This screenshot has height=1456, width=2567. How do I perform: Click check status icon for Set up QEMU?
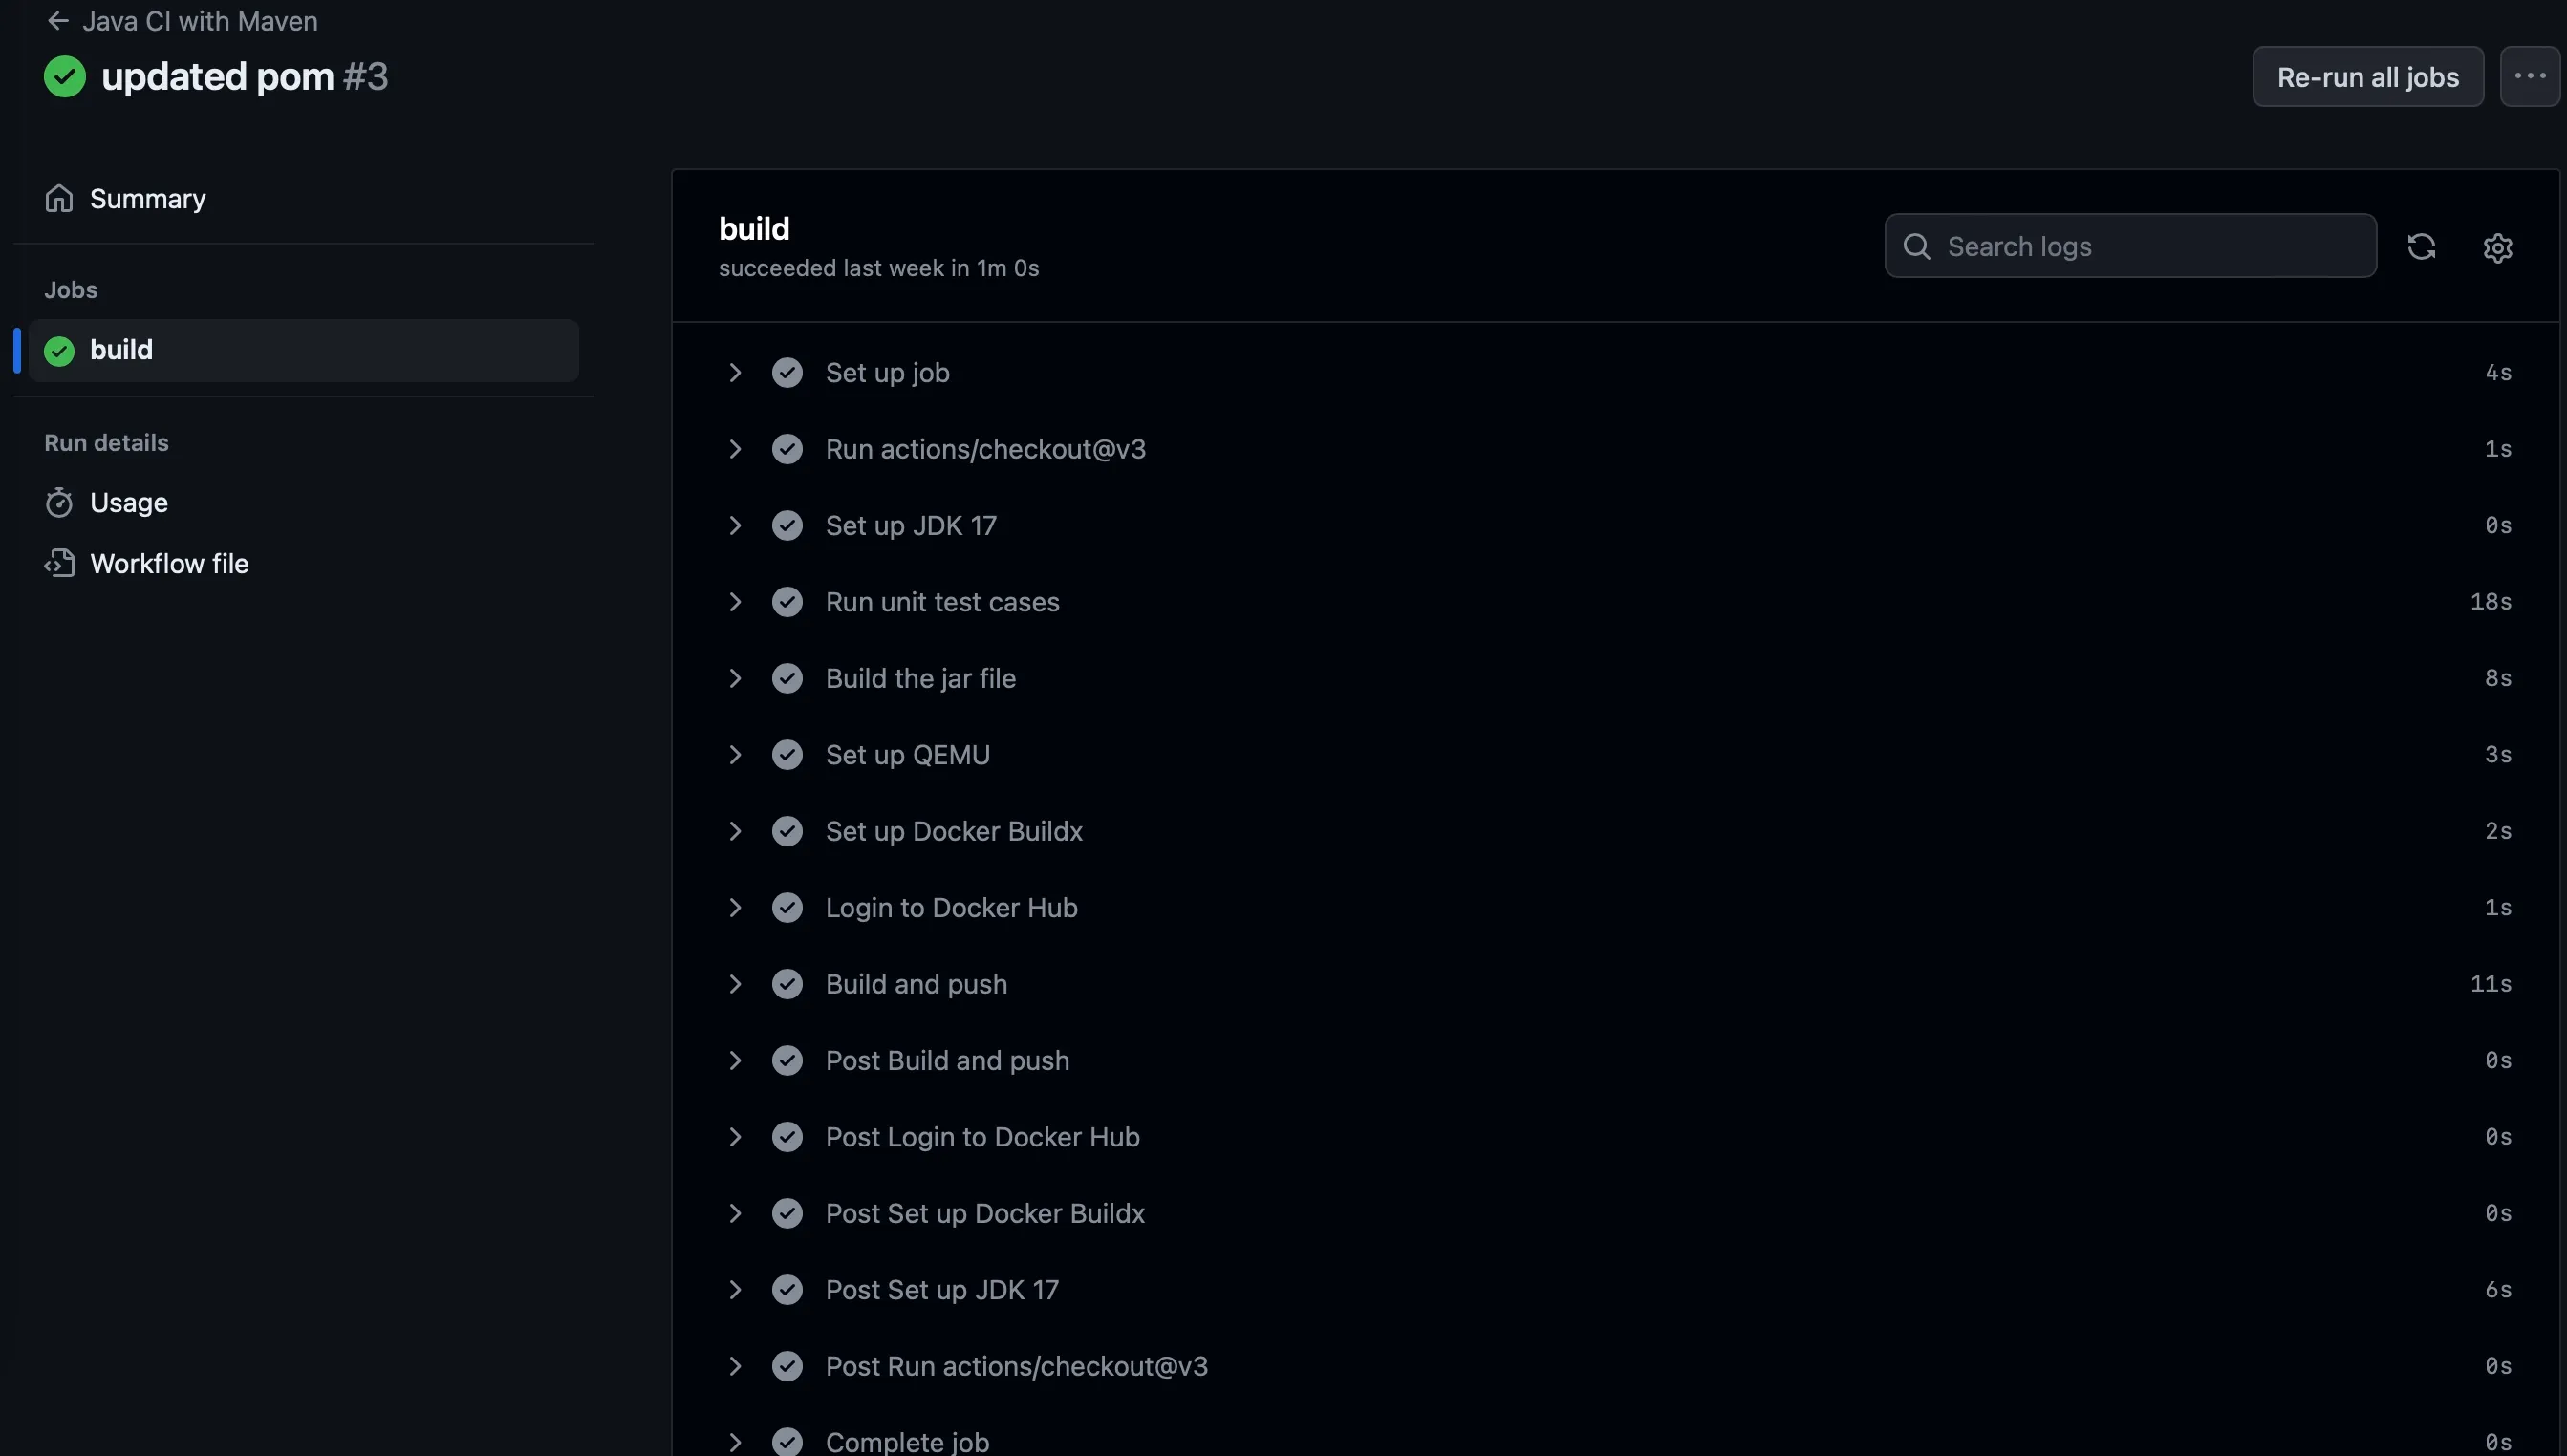tap(787, 755)
